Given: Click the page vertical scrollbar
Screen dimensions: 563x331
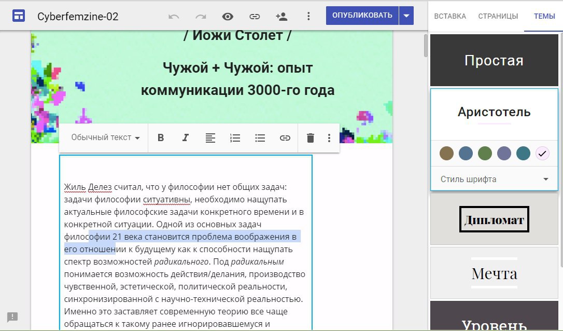Looking at the screenshot, I should tap(426, 45).
